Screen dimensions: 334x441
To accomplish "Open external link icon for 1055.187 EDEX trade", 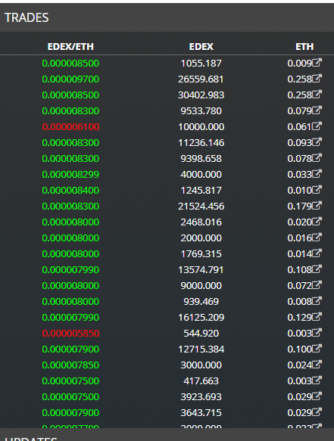I will click(317, 63).
